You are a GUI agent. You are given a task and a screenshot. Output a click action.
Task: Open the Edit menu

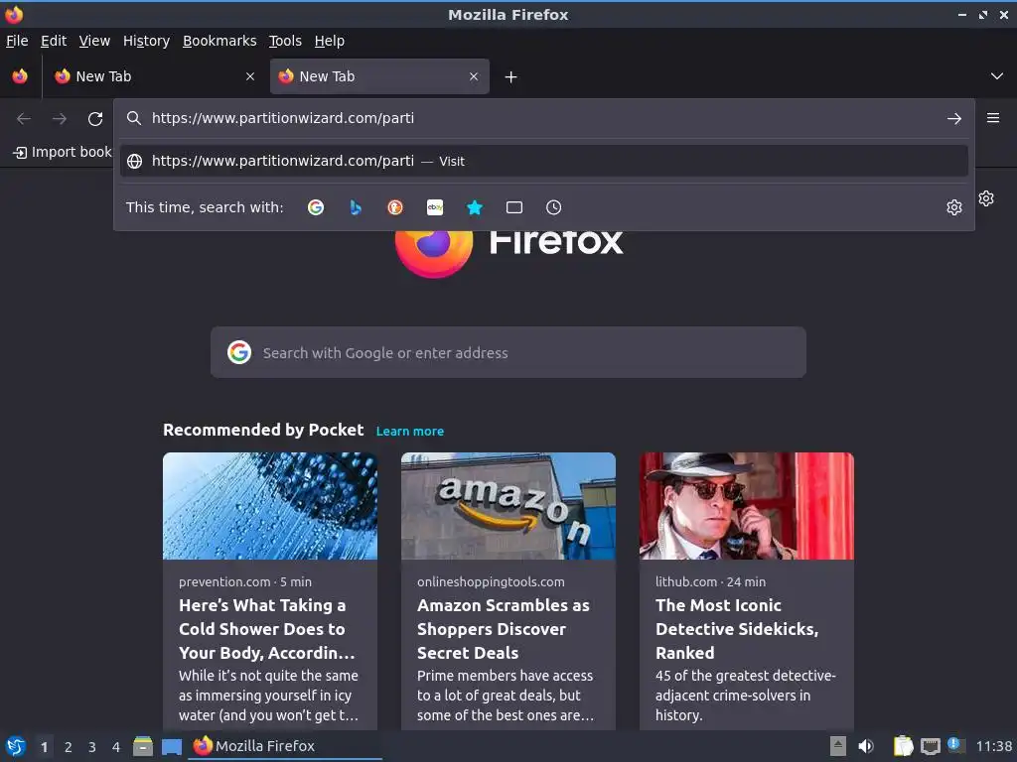point(54,41)
